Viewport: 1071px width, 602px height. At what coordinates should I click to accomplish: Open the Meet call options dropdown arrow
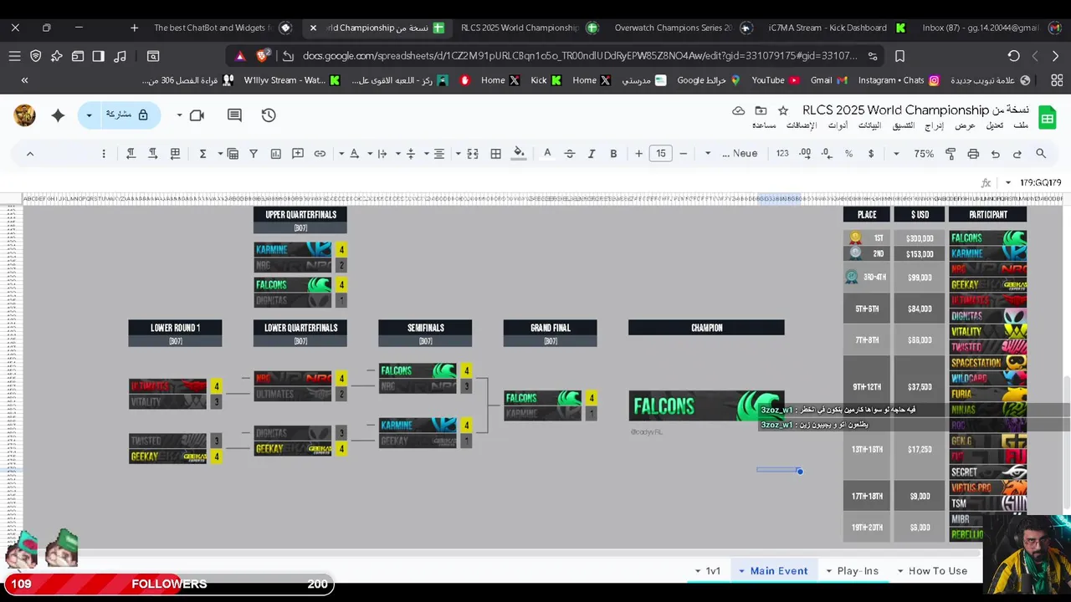[179, 115]
